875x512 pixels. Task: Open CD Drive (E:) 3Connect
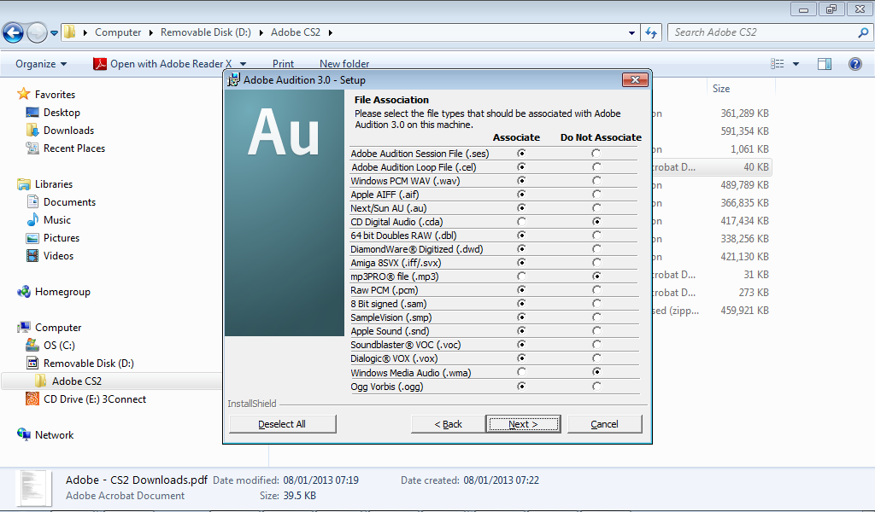click(95, 399)
